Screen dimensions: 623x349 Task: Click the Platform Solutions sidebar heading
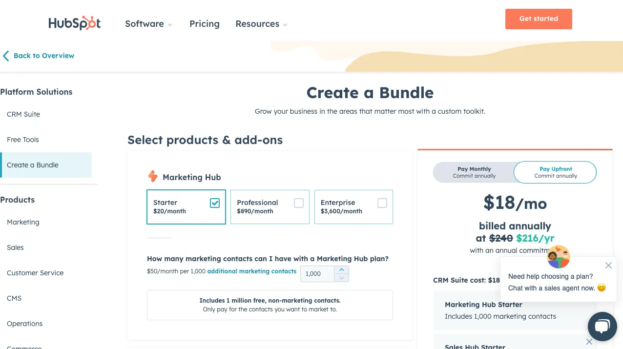click(x=36, y=92)
